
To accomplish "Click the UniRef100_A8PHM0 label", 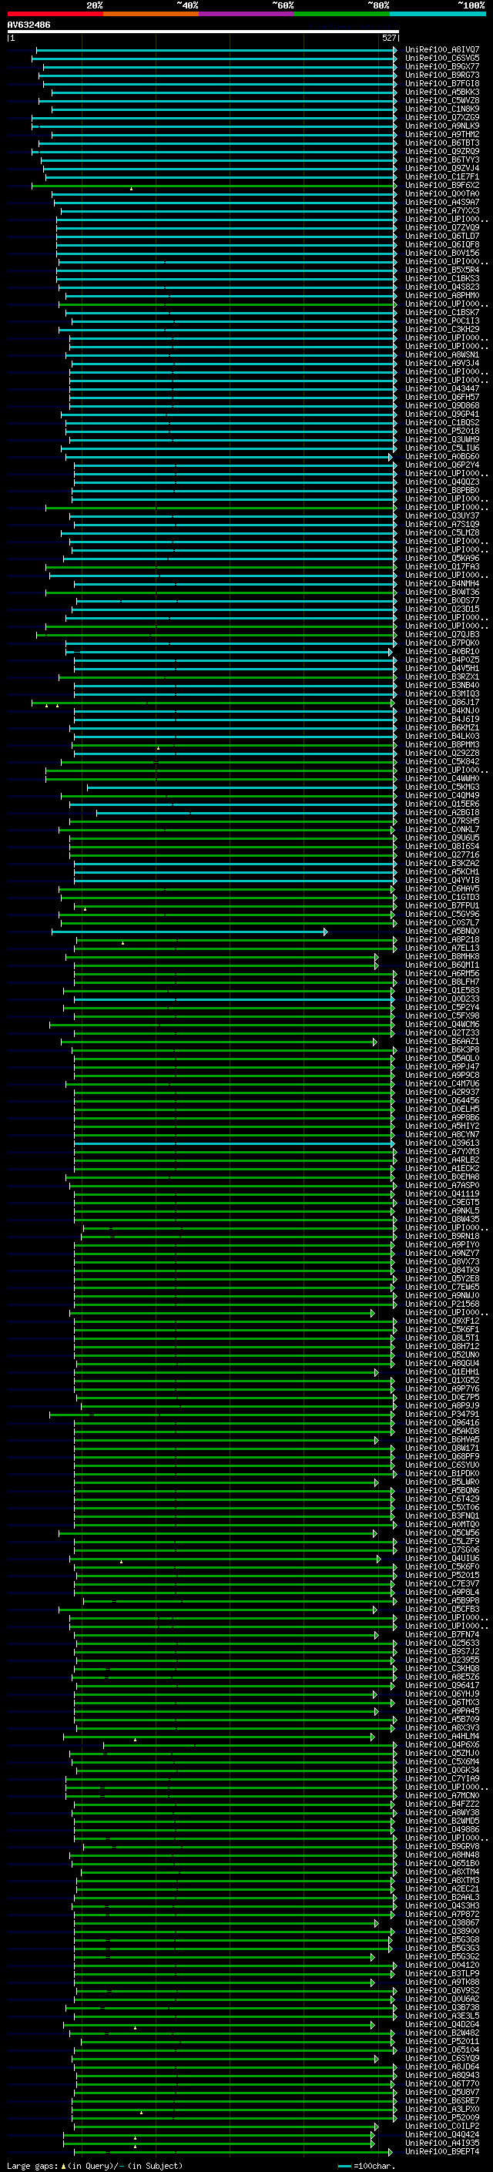I will pos(441,296).
